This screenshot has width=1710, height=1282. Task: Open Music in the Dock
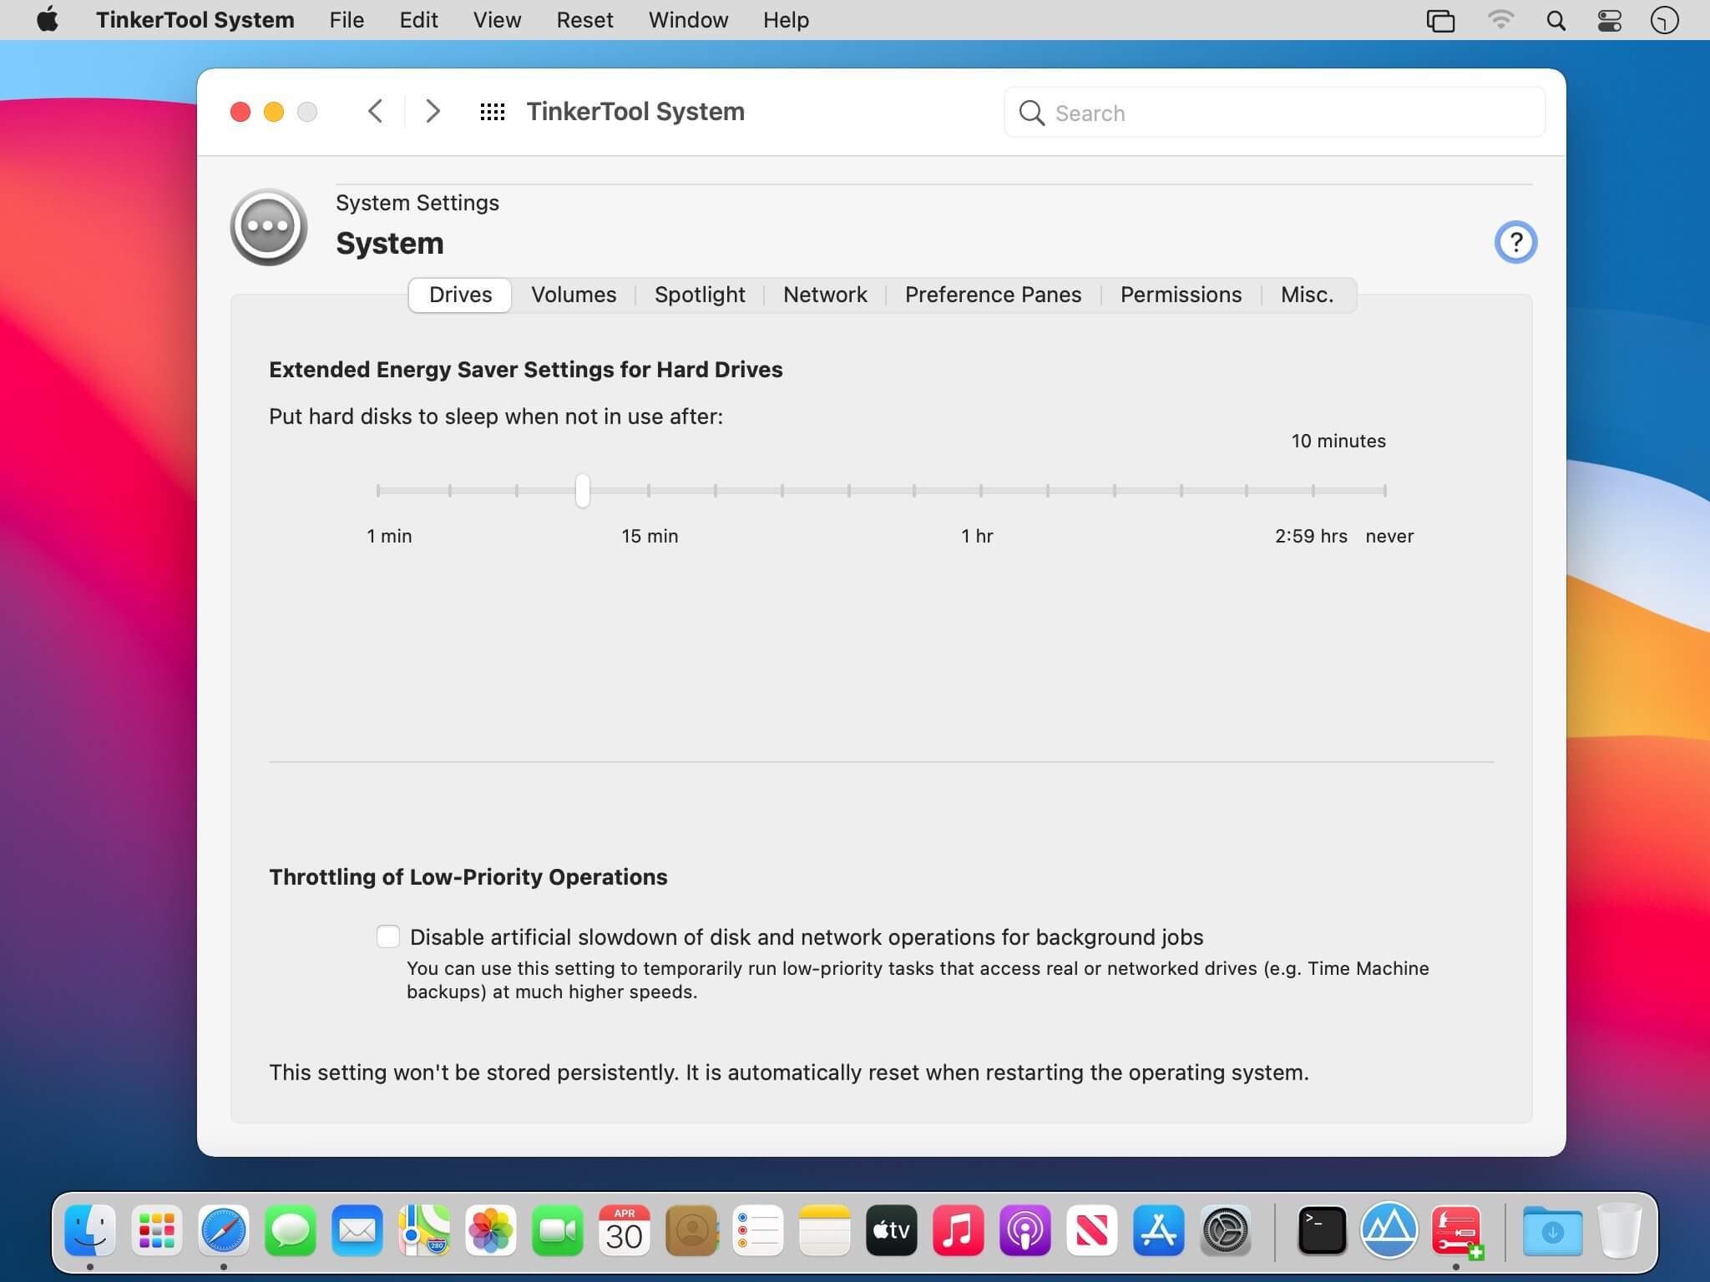click(x=959, y=1230)
